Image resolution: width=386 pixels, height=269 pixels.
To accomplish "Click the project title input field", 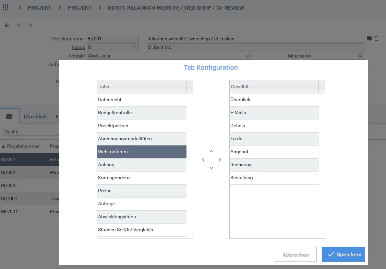I will [x=255, y=39].
